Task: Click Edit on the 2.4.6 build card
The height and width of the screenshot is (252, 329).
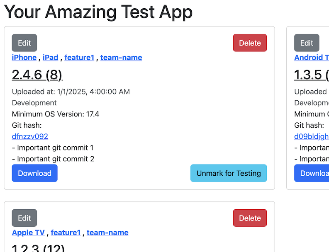Action: (24, 43)
